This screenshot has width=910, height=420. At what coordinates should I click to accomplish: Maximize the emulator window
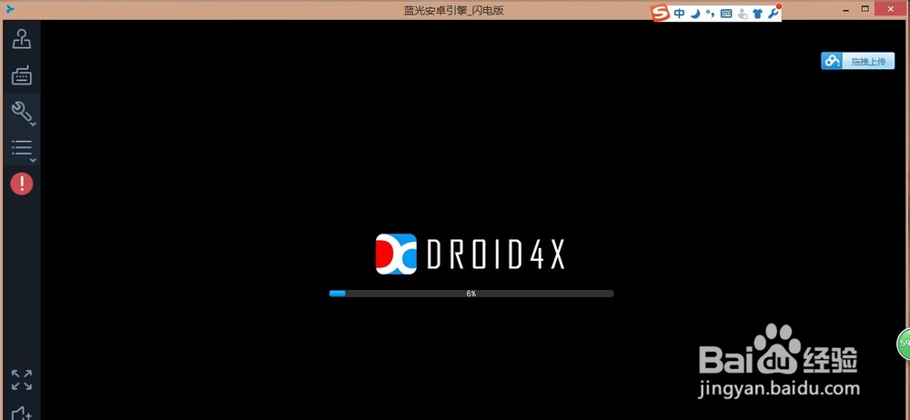click(x=865, y=9)
